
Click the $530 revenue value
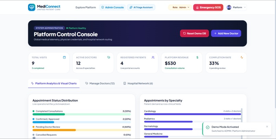[170, 63]
